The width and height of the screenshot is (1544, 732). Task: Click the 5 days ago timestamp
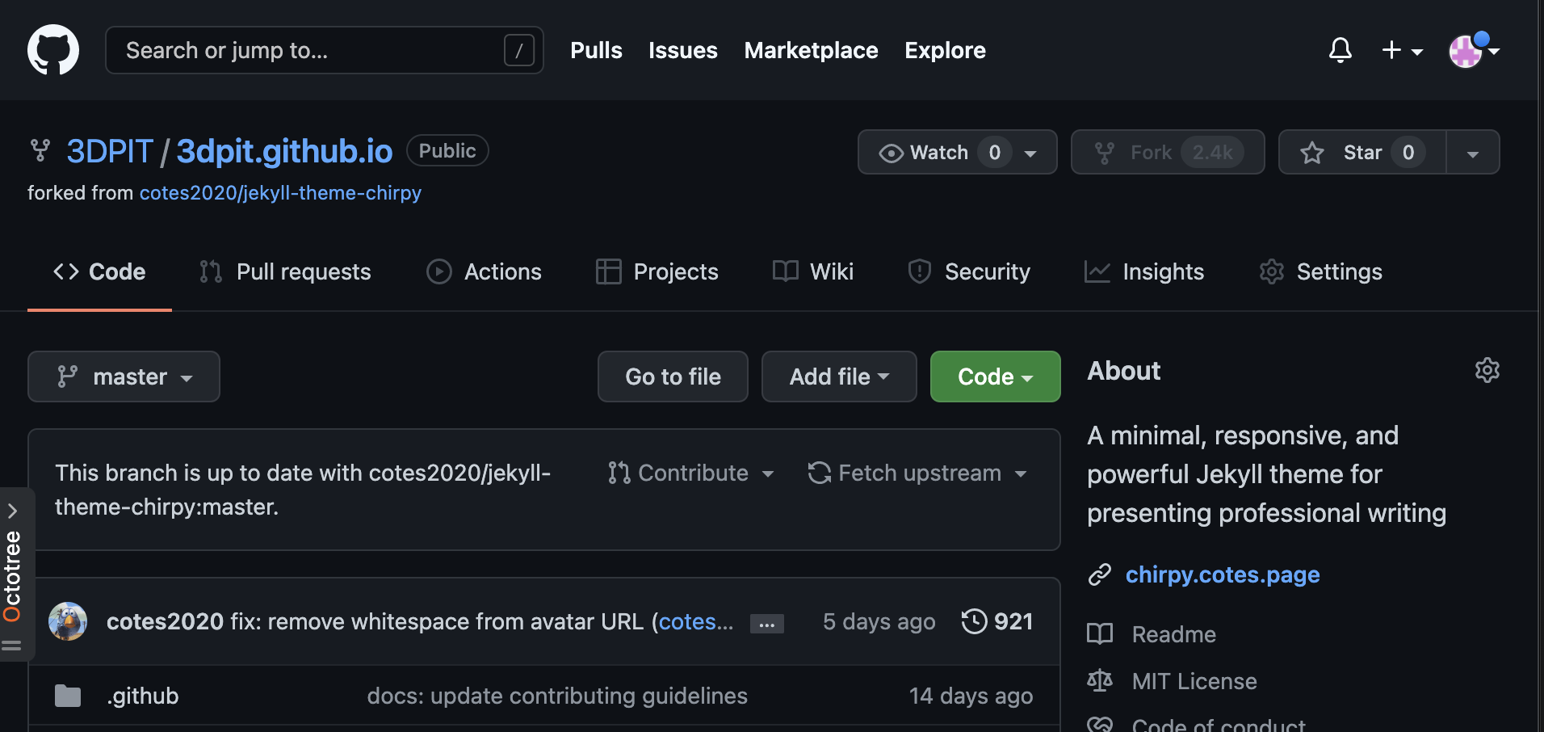coord(879,621)
